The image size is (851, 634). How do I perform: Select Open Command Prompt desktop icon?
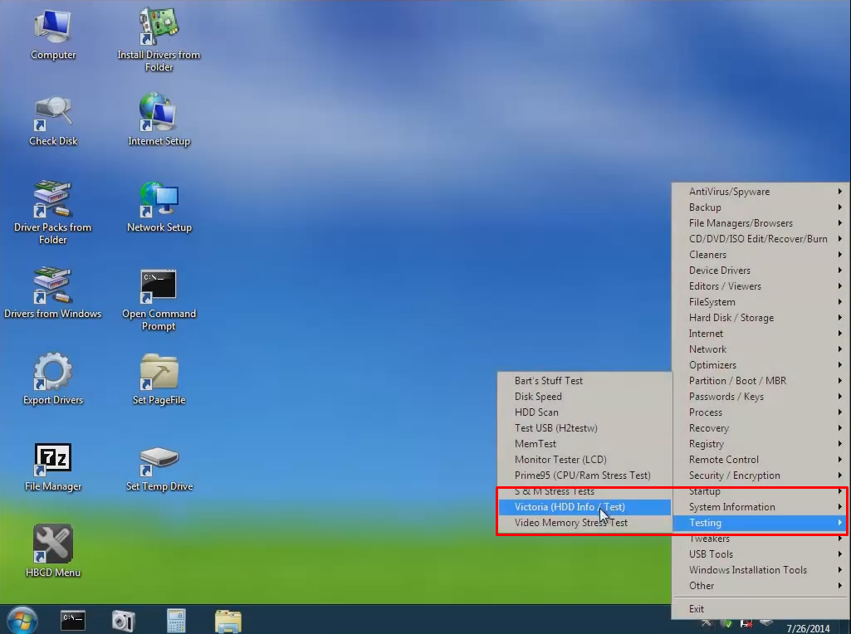click(x=159, y=300)
